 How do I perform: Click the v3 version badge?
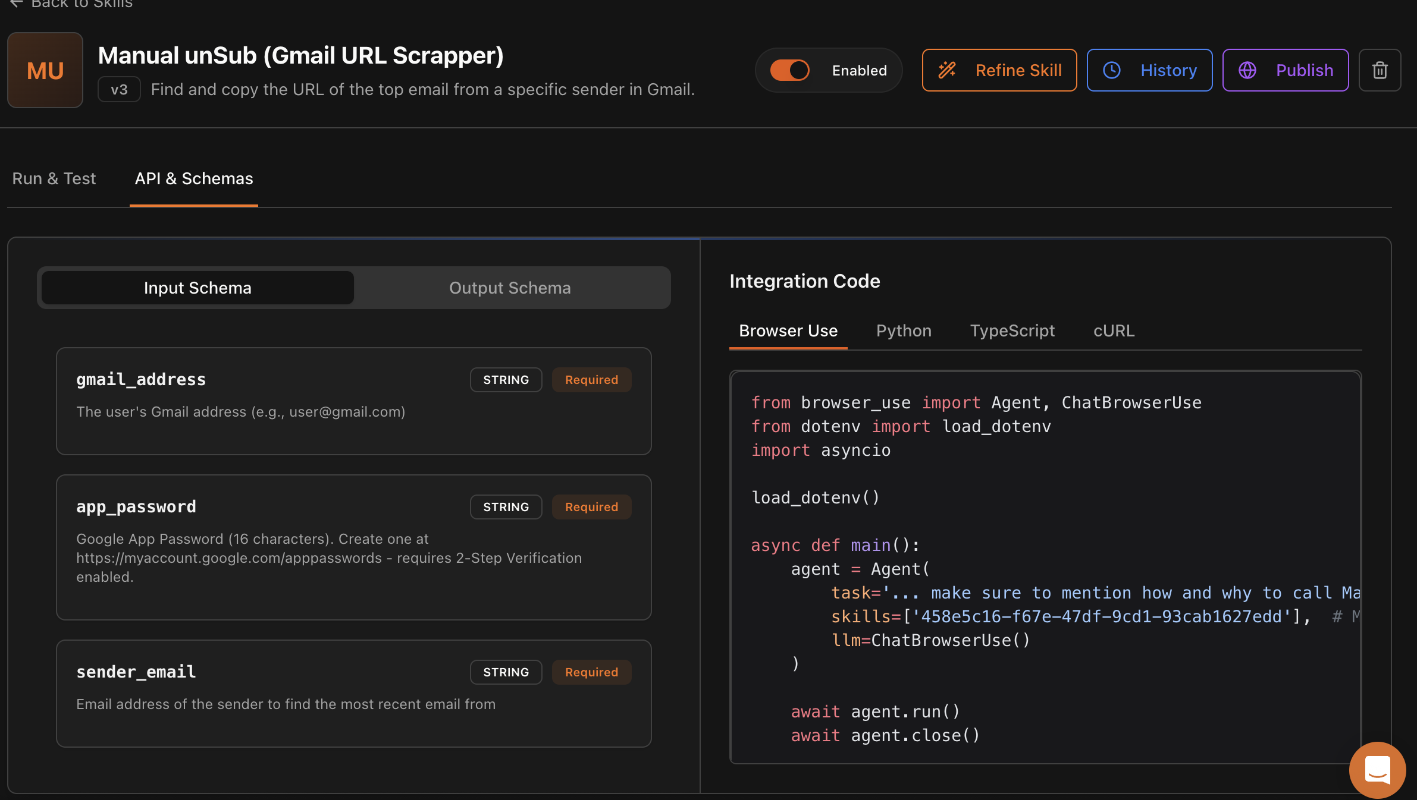(x=119, y=90)
